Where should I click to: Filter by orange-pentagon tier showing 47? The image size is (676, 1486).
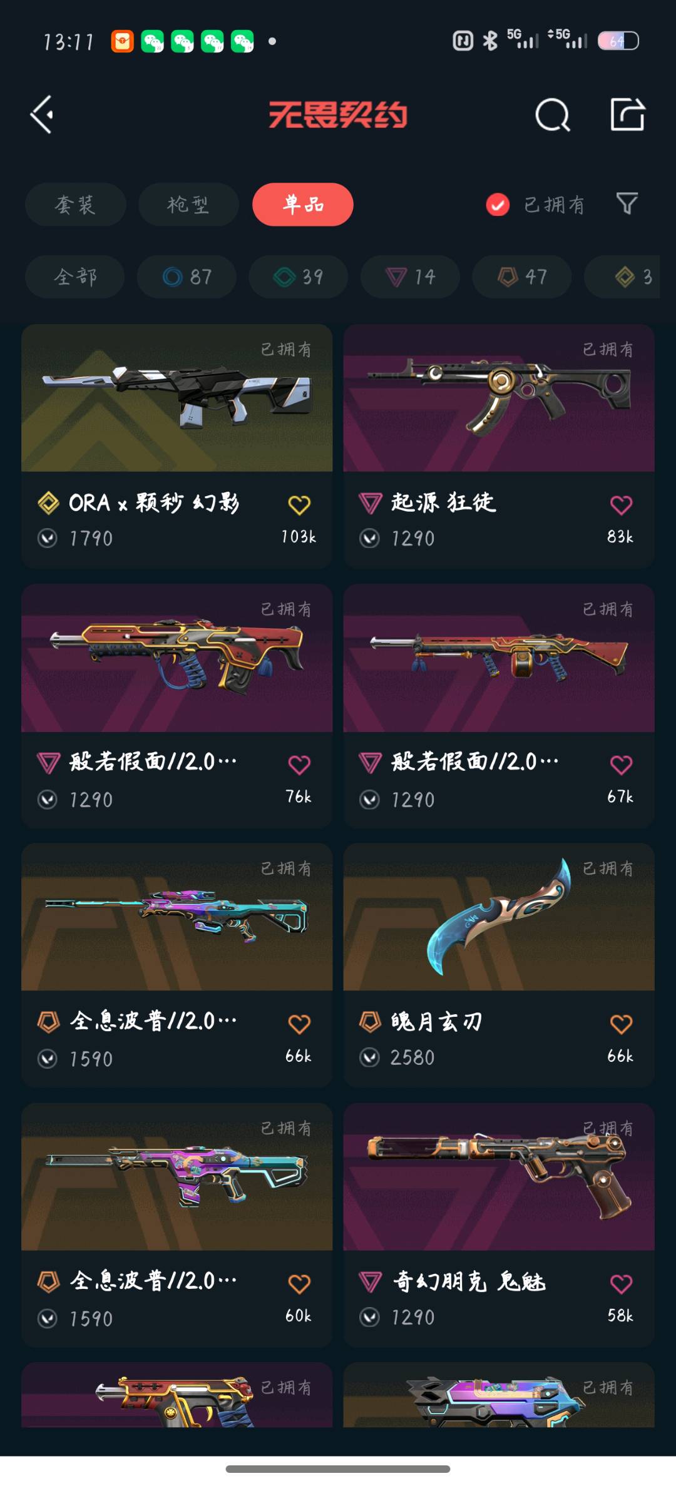[521, 277]
